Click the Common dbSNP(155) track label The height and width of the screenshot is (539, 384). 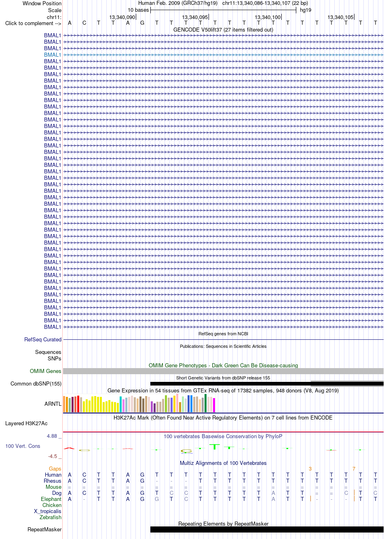point(36,383)
